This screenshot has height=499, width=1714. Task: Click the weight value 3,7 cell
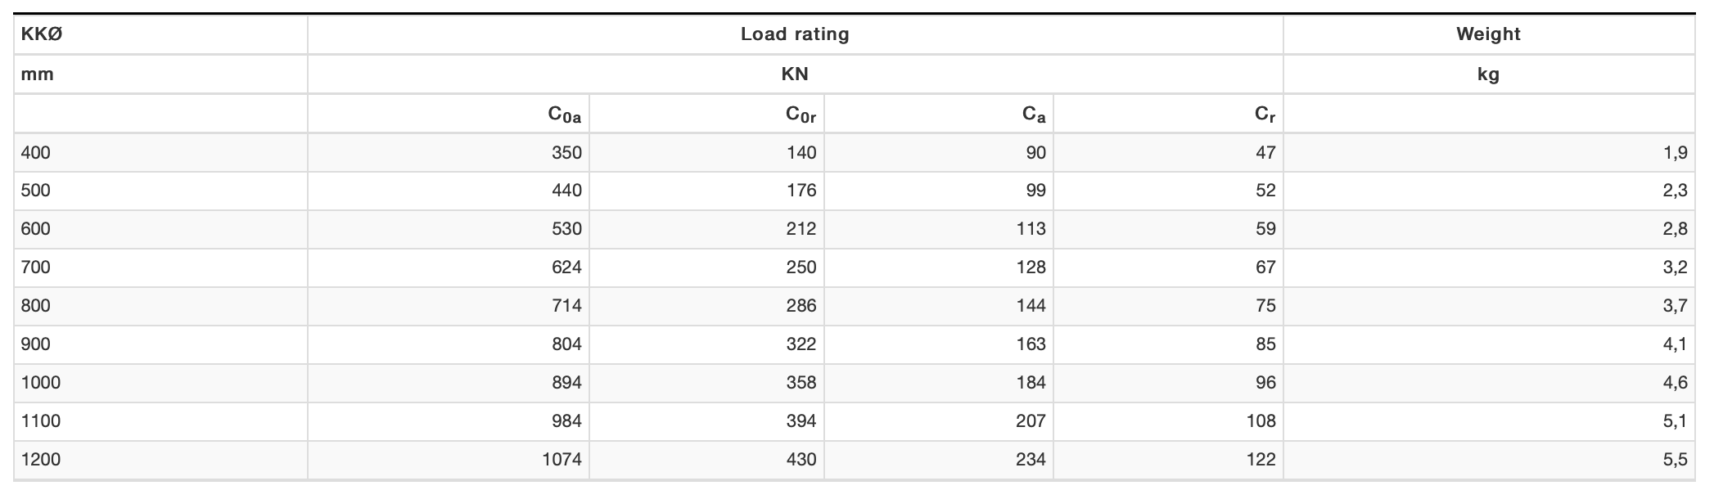1489,306
